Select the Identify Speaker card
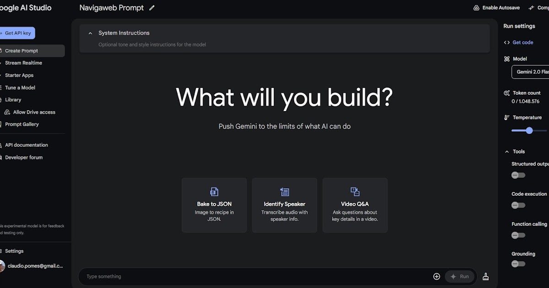The width and height of the screenshot is (549, 288). (x=285, y=205)
